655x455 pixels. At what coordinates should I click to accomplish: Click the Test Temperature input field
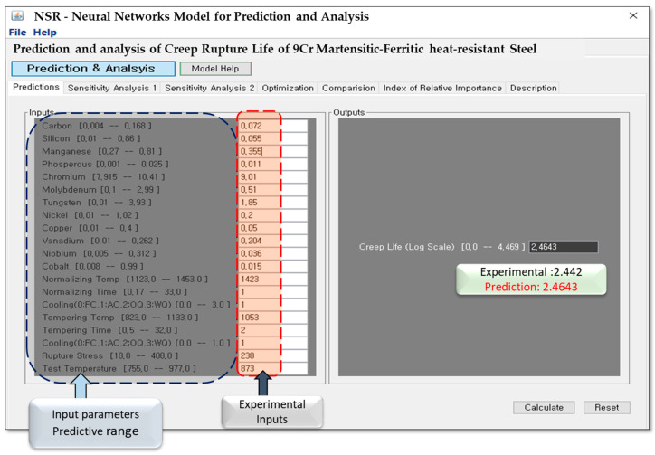click(x=273, y=368)
